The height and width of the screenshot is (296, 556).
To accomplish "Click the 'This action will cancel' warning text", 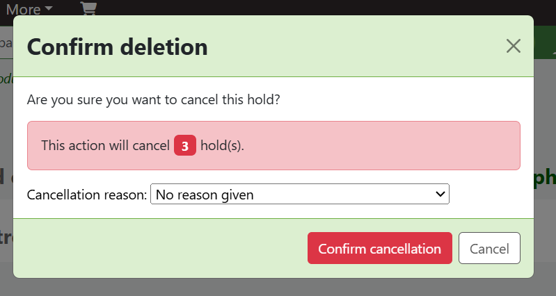I will click(x=105, y=146).
